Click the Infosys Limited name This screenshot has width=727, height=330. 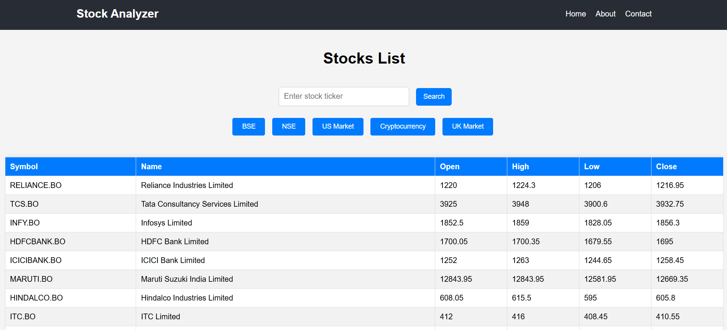pyautogui.click(x=166, y=223)
